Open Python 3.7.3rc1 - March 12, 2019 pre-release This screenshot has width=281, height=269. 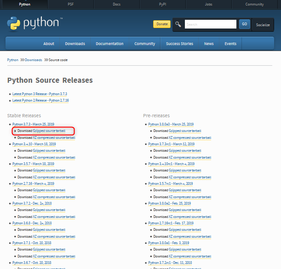pyautogui.click(x=172, y=144)
